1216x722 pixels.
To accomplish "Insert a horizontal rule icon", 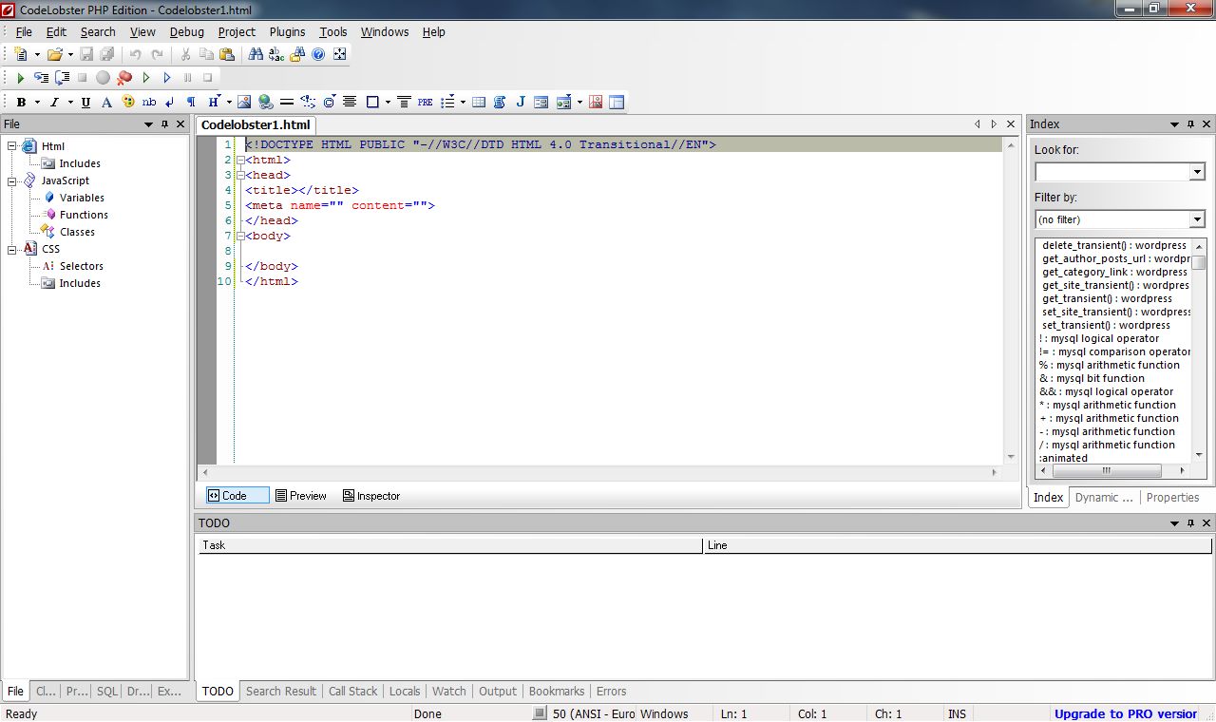I will coord(286,102).
